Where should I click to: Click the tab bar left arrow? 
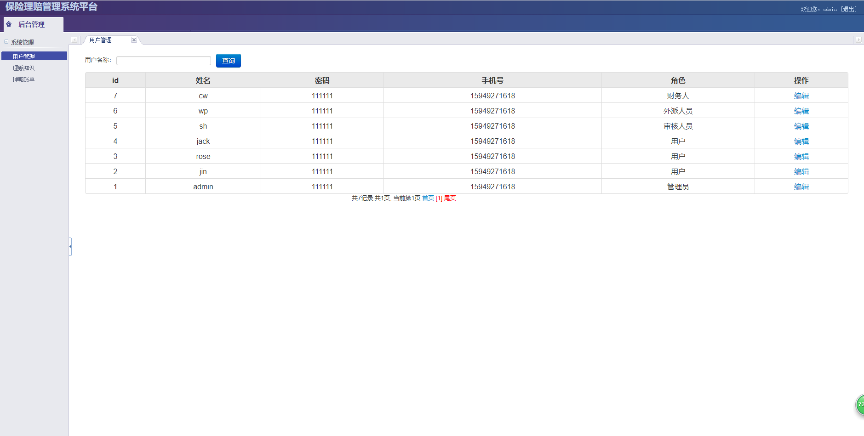click(x=74, y=40)
